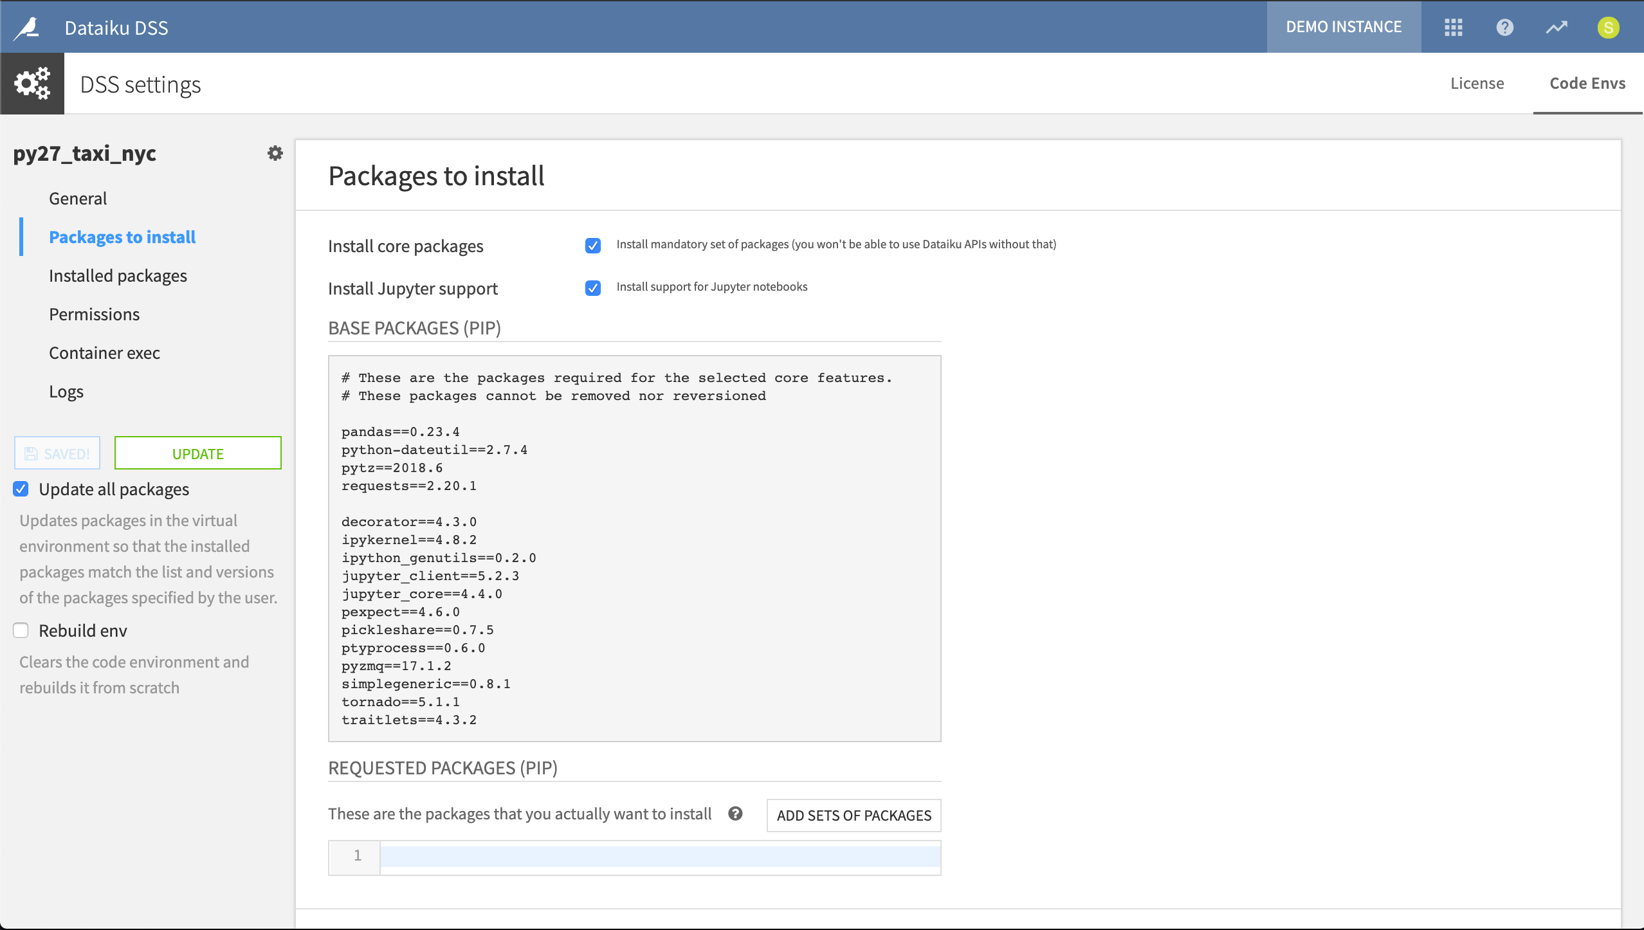Click the REQUESTED PACKAGES (PIP) heading
Screen dimensions: 1644x930
[443, 768]
